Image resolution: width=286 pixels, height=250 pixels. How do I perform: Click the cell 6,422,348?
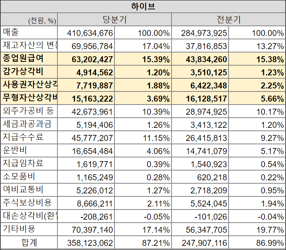[x=200, y=85]
